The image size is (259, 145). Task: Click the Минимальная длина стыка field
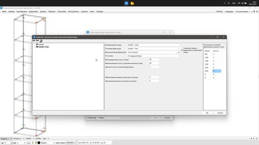154,81
